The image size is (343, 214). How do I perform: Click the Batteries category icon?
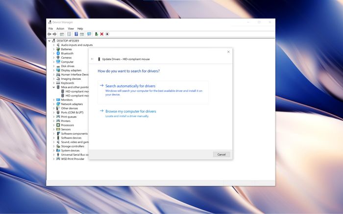[x=58, y=49]
